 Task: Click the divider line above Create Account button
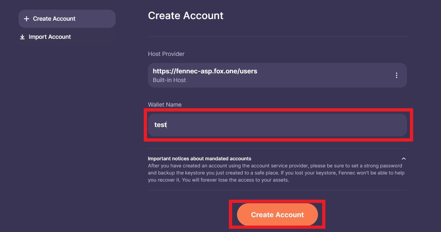(277, 190)
